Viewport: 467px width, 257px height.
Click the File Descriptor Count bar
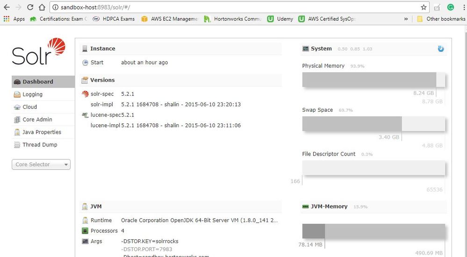tap(374, 168)
